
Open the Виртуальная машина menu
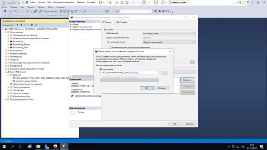coord(64,2)
